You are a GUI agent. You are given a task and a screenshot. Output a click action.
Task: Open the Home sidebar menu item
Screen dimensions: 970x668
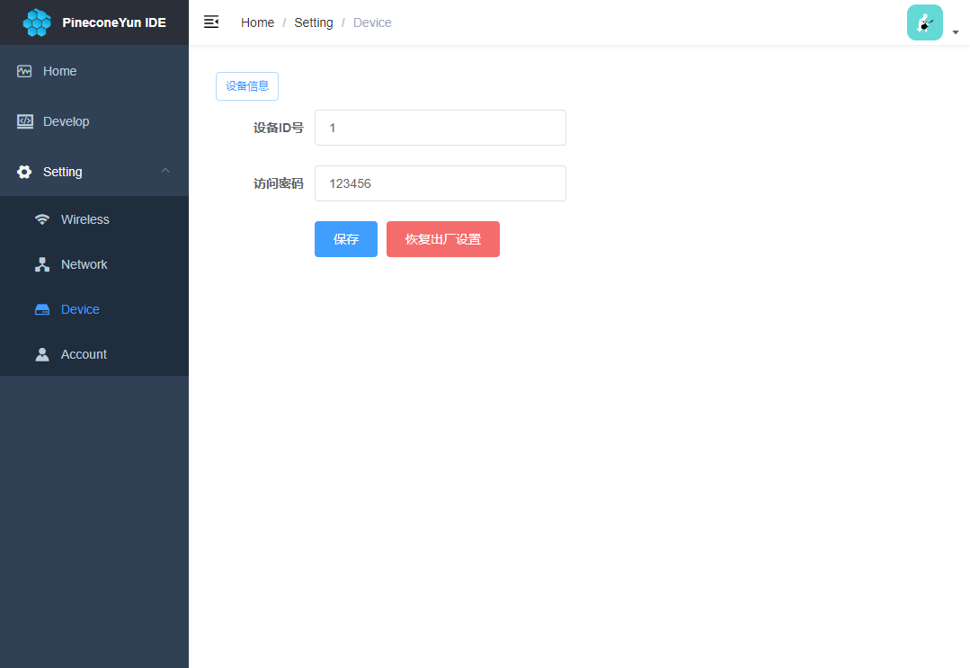[x=94, y=71]
